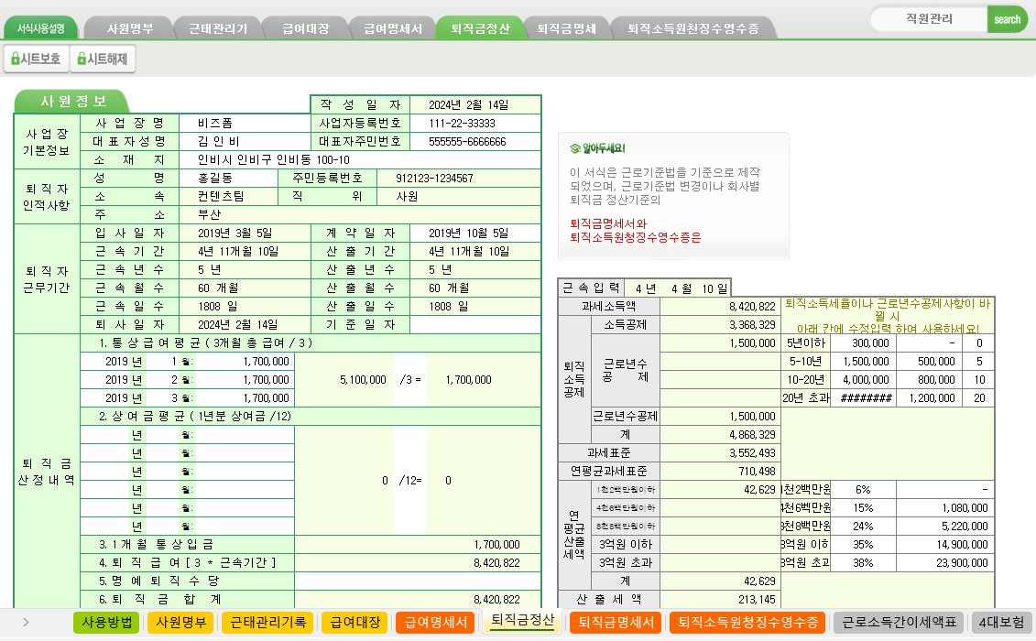The image size is (1036, 641).
Task: Open the 근태관리기 top tab
Action: [218, 28]
